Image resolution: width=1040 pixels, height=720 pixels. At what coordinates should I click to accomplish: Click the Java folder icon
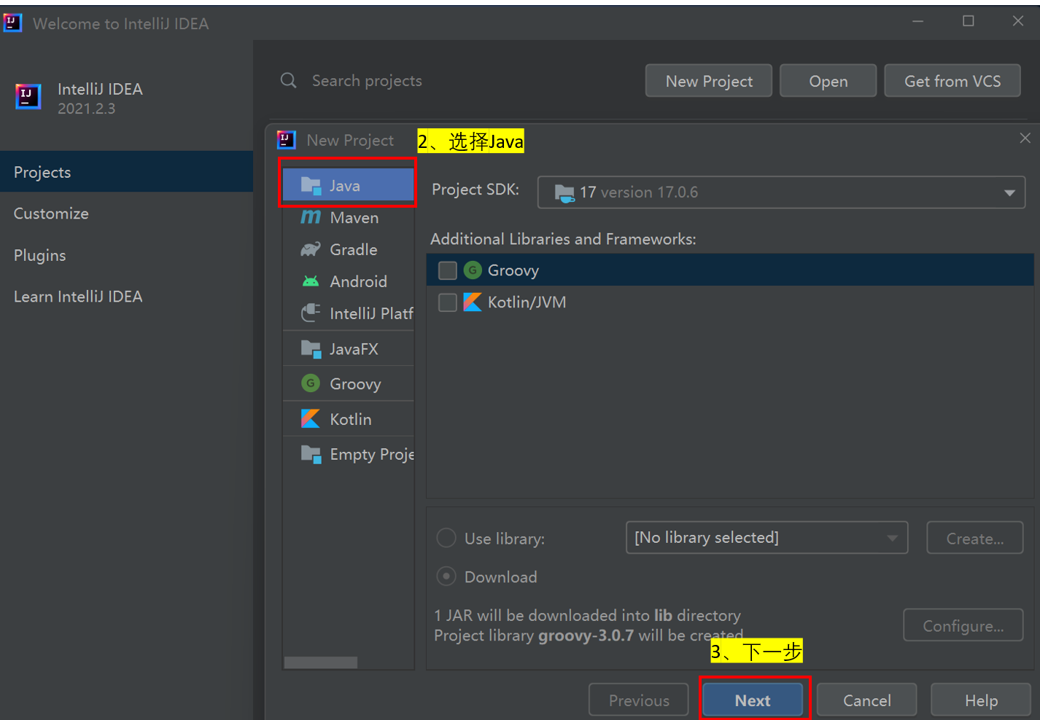pyautogui.click(x=311, y=186)
